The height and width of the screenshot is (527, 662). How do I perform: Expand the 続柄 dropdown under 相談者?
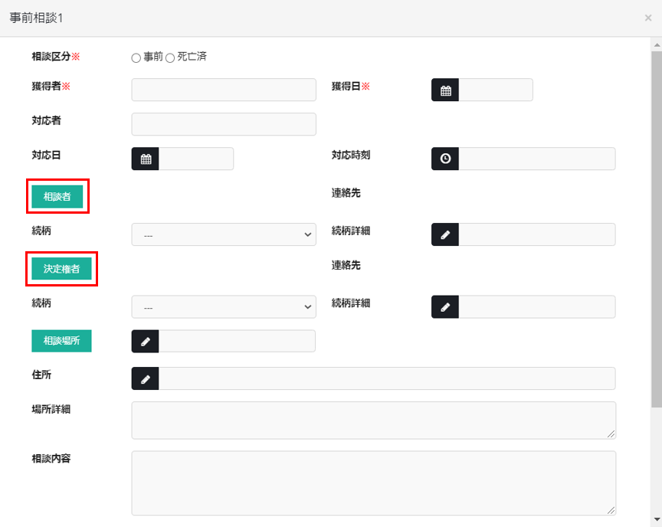click(224, 234)
